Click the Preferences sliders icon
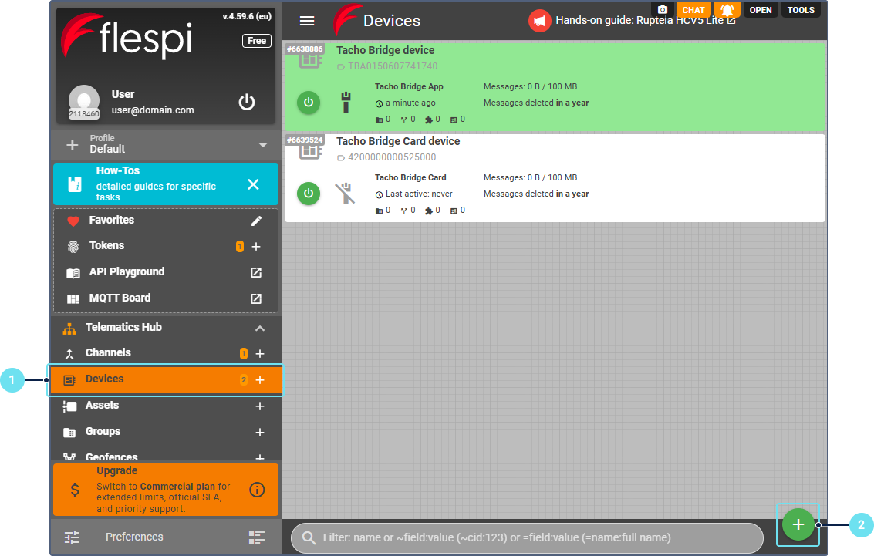Image resolution: width=874 pixels, height=556 pixels. click(72, 537)
